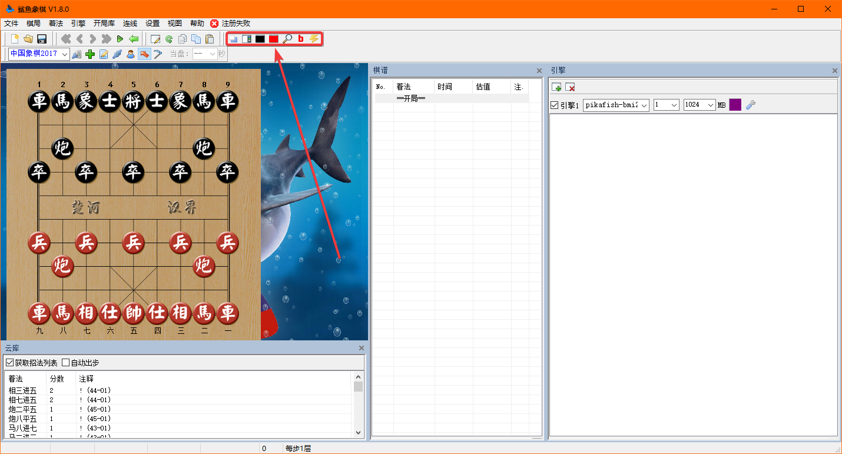The height and width of the screenshot is (454, 842).
Task: Click the yellow lightning bolt icon
Action: (x=314, y=39)
